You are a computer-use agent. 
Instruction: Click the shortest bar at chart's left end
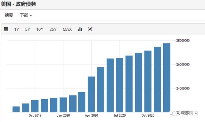(x=16, y=109)
